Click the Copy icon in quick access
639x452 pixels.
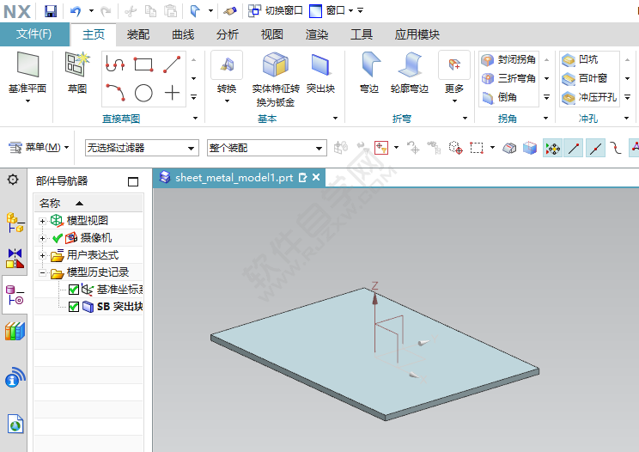[150, 11]
